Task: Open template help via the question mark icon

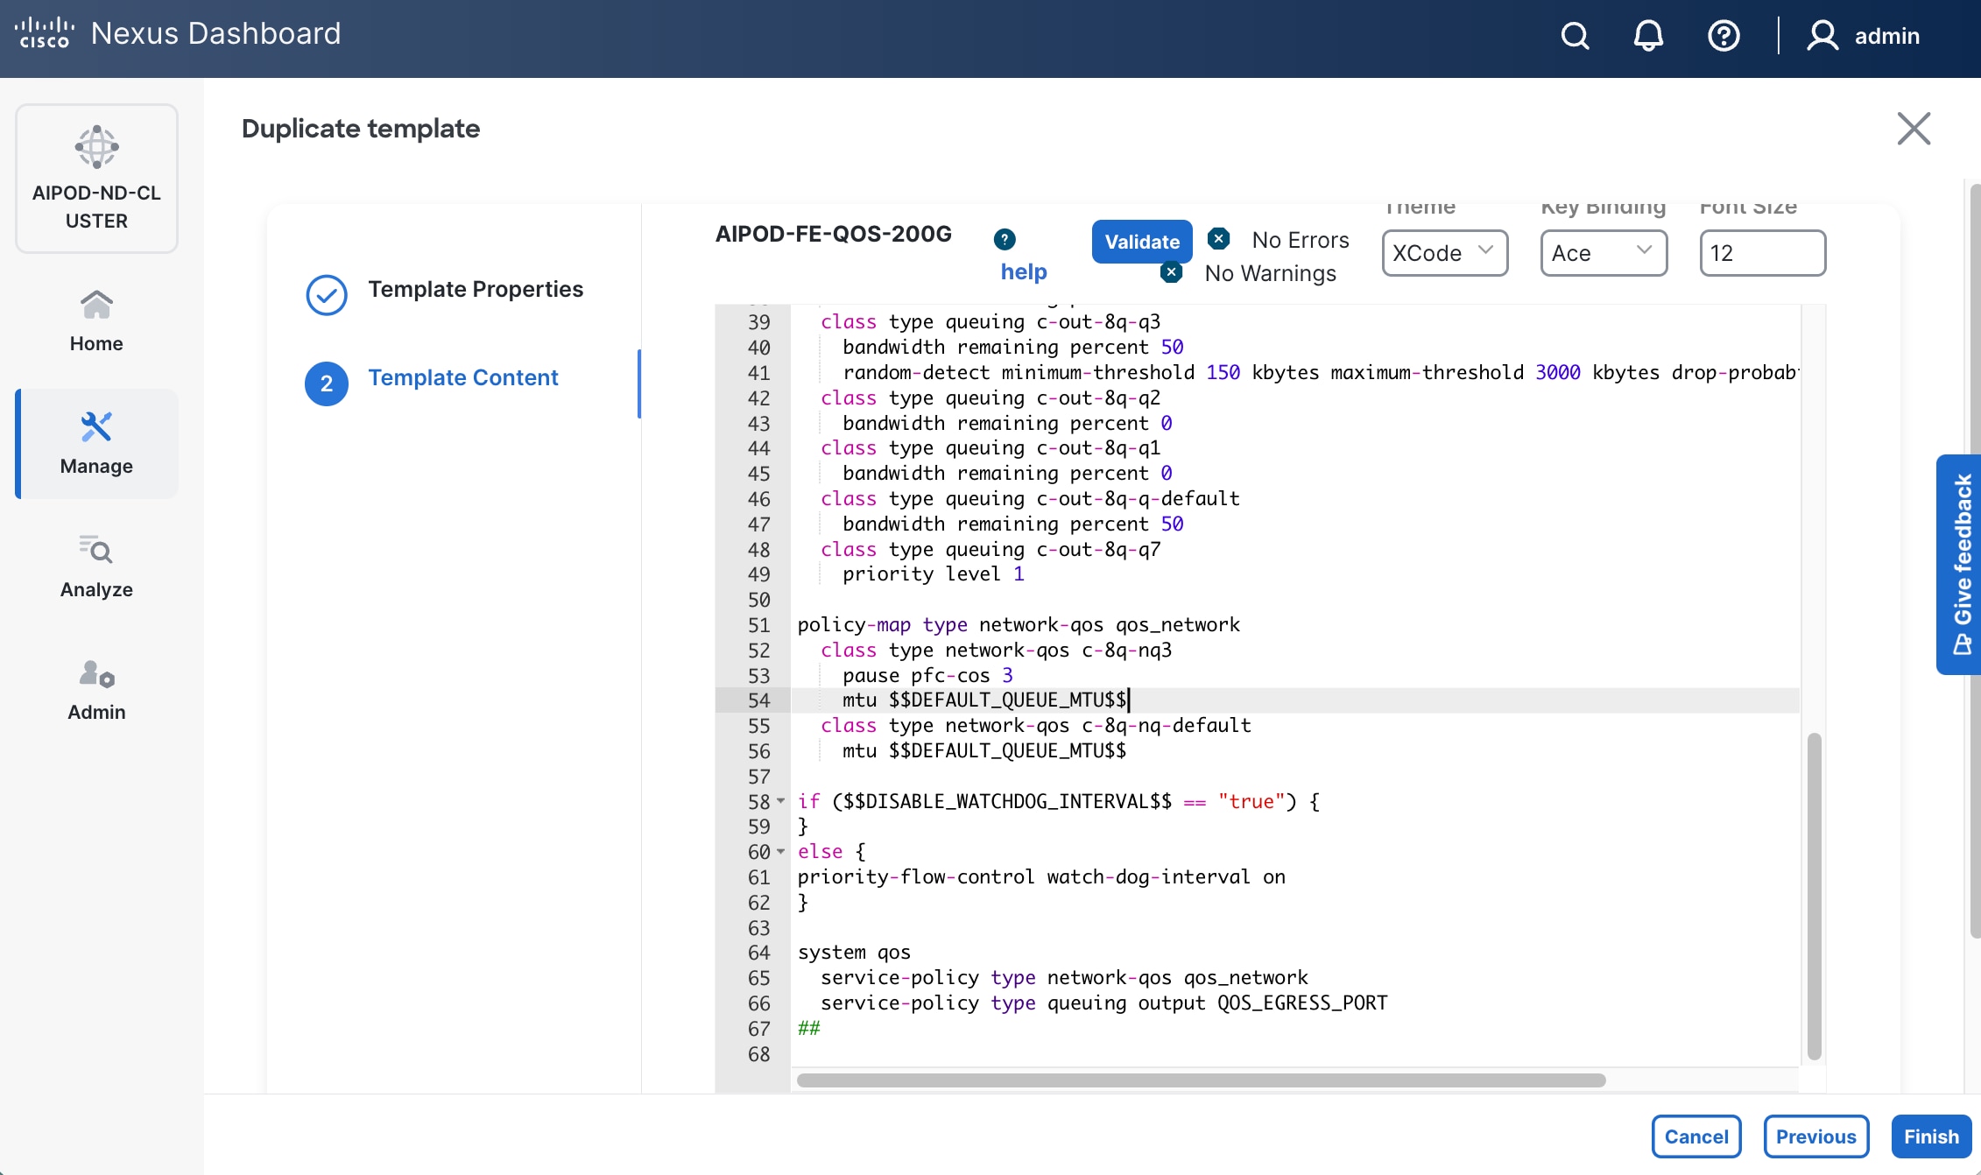Action: point(1004,237)
